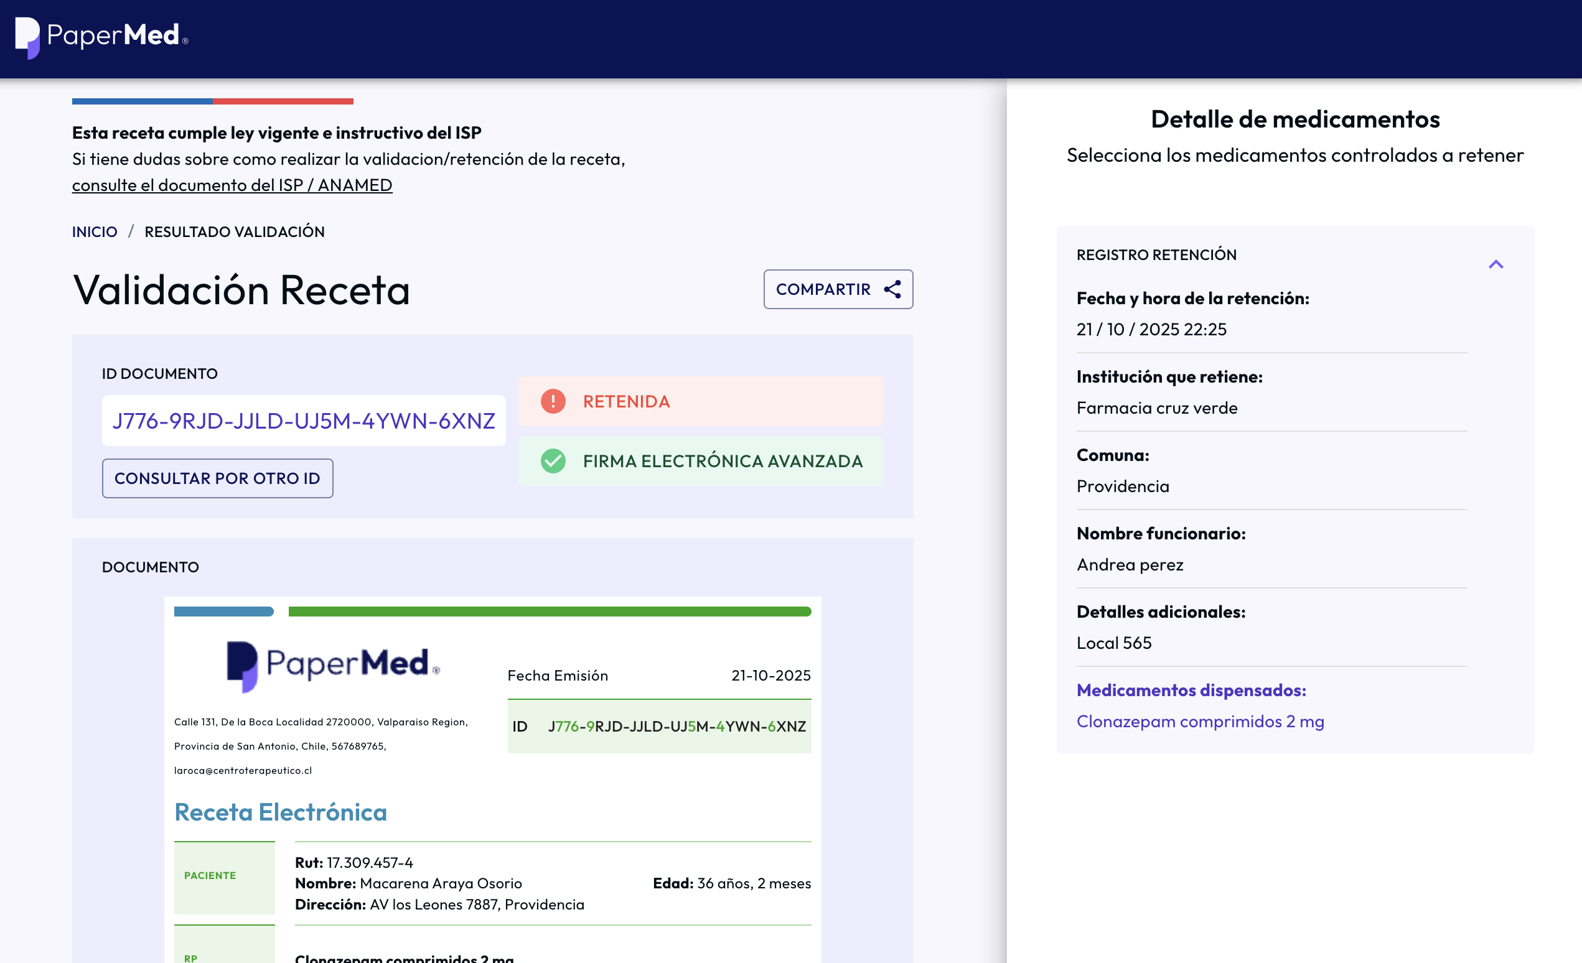
Task: Click the email laroca@centroterapeutico.cl
Action: 243,771
